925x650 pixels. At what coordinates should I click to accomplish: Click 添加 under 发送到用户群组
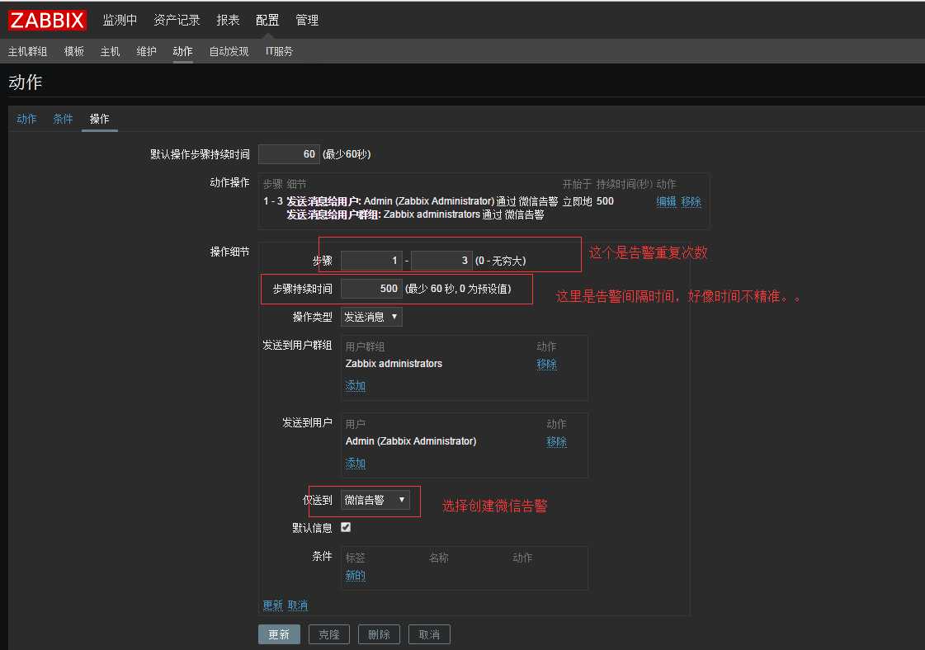355,385
